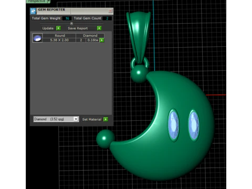Select the left oval gem on moon

[x=174, y=125]
